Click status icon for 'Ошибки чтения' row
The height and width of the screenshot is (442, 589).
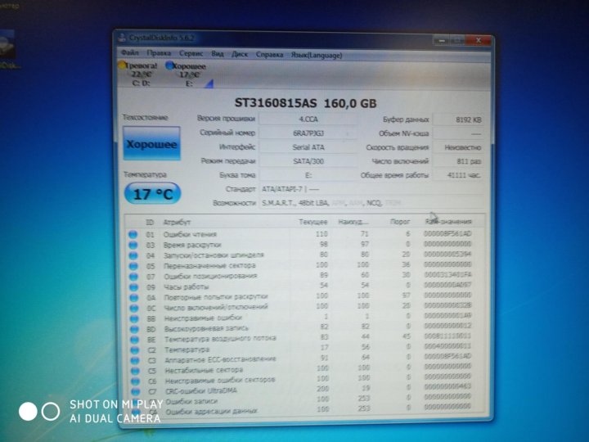pos(133,235)
